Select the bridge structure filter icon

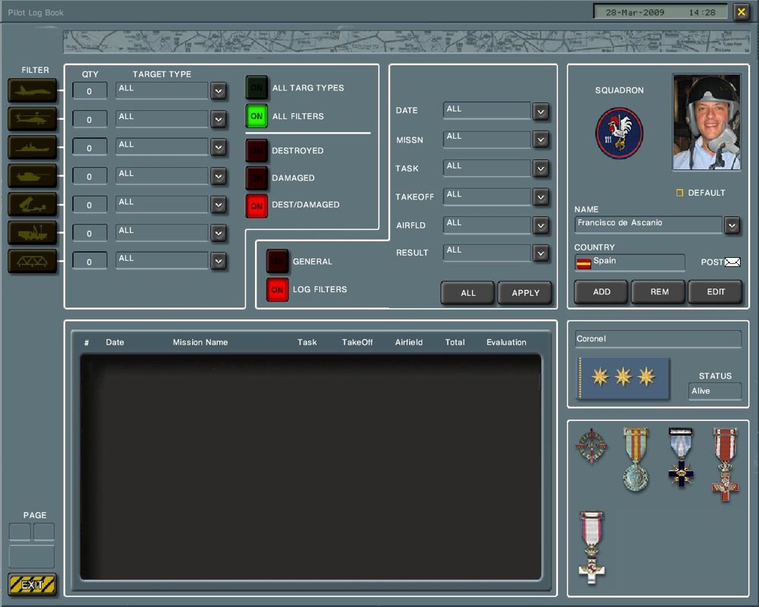32,260
